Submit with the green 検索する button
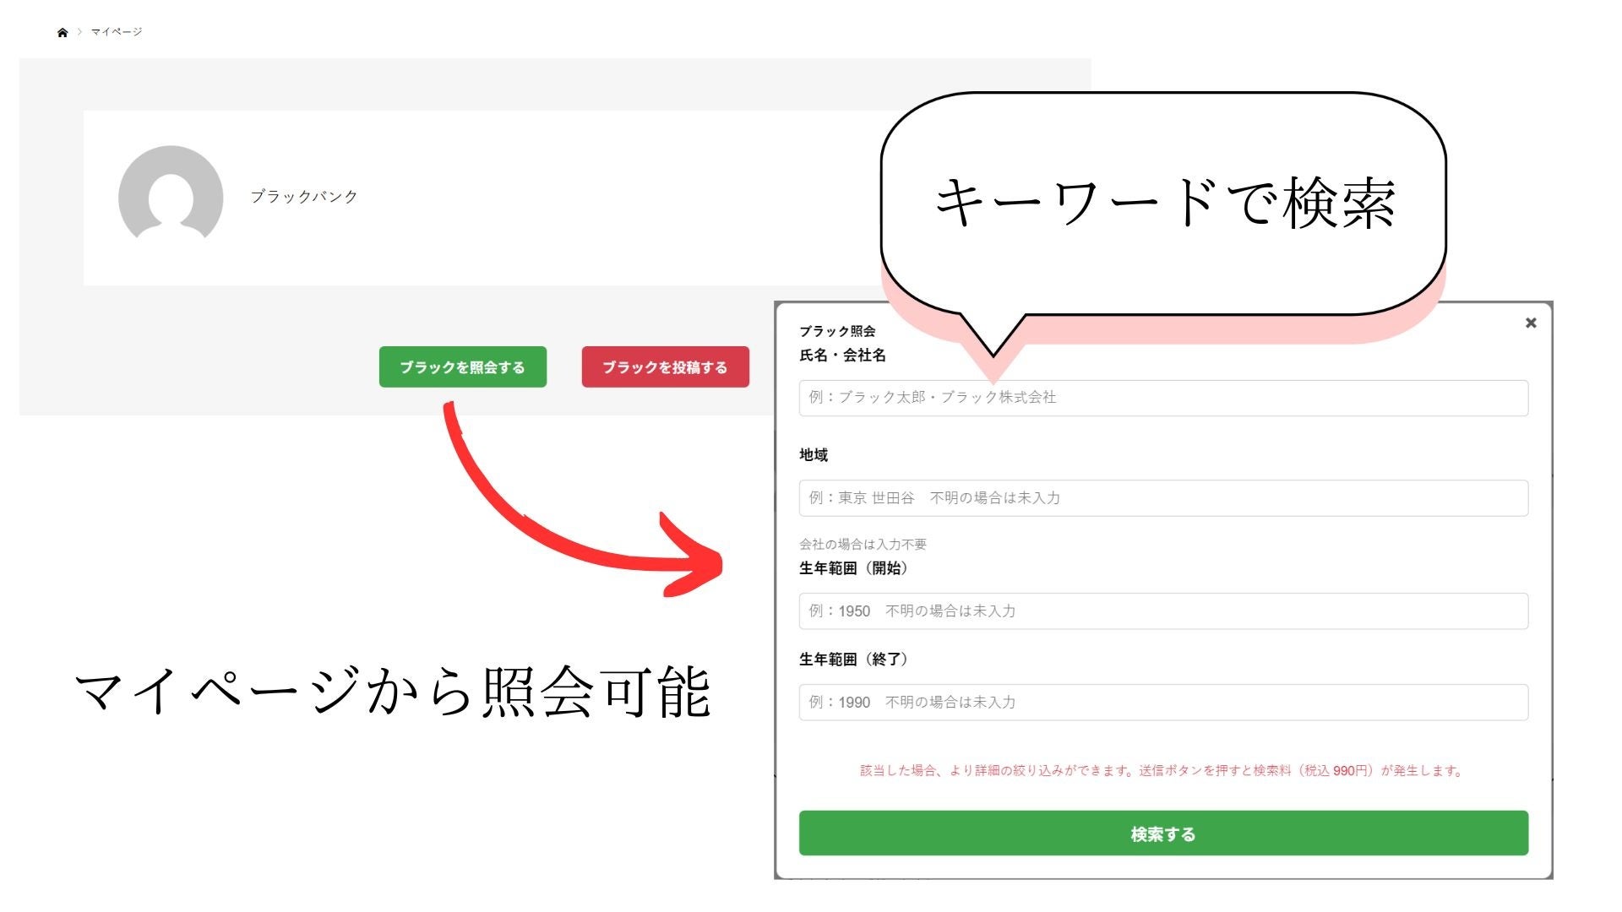Screen dimensions: 1622x912 click(1162, 833)
